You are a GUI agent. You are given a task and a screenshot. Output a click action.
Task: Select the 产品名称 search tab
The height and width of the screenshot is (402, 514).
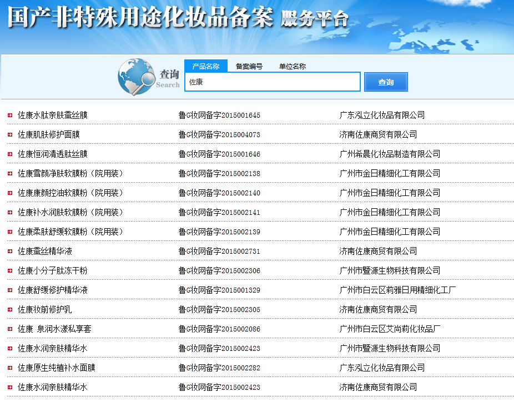pos(206,66)
